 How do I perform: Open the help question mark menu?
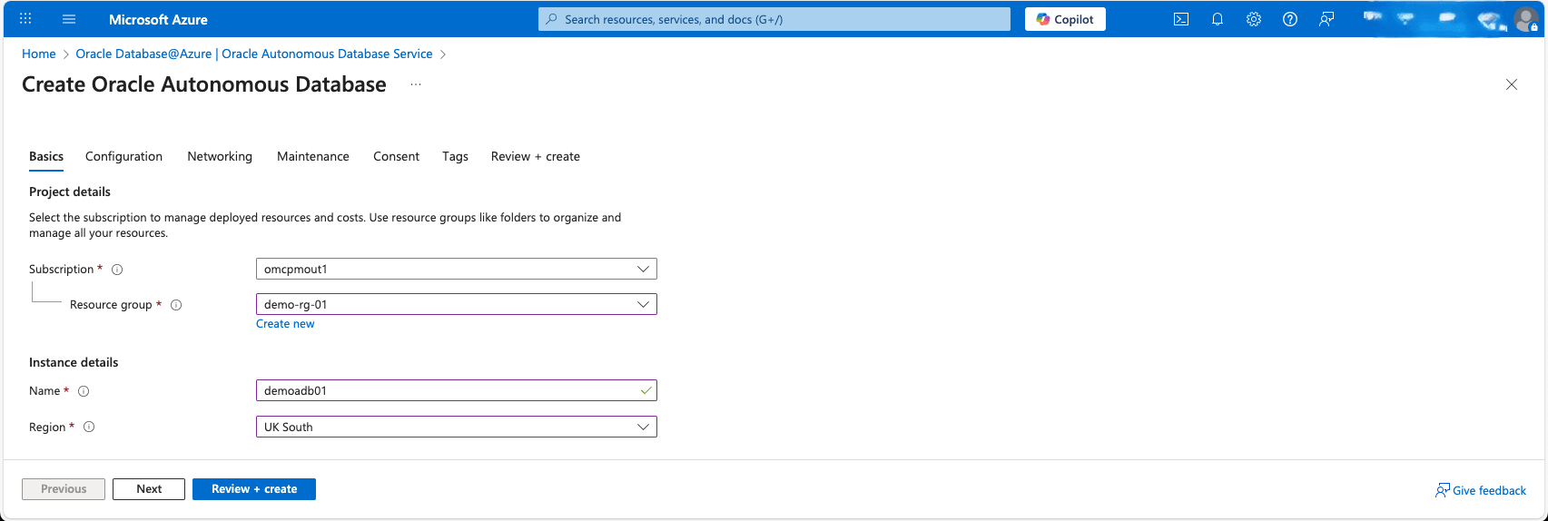[x=1290, y=19]
